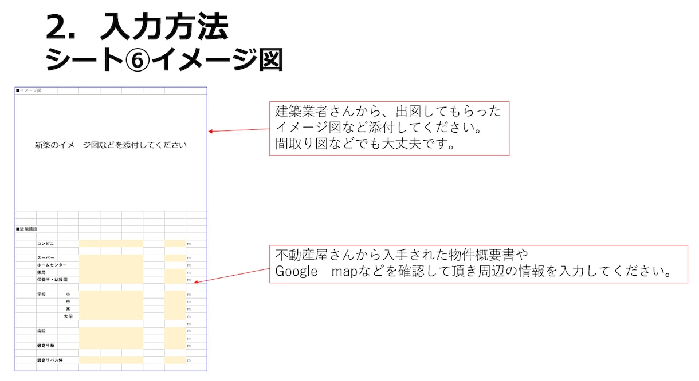Select the 大学 school level cell
699x381 pixels.
pyautogui.click(x=68, y=316)
